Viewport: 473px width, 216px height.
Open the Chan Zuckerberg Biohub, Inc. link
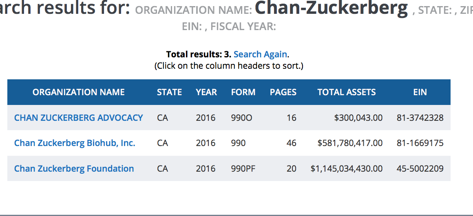coord(75,143)
